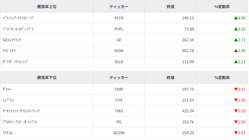Click the QCOM ticker symbol

(119, 133)
